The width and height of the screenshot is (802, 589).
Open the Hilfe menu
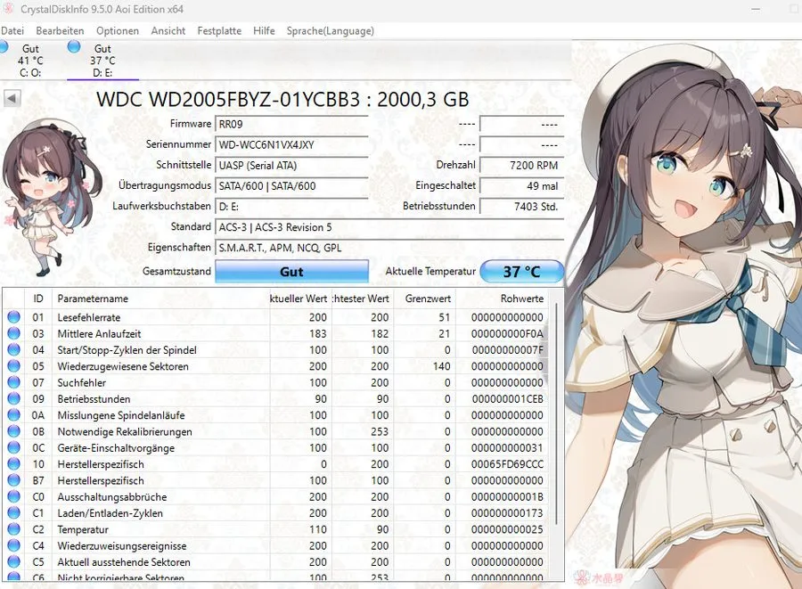(264, 30)
